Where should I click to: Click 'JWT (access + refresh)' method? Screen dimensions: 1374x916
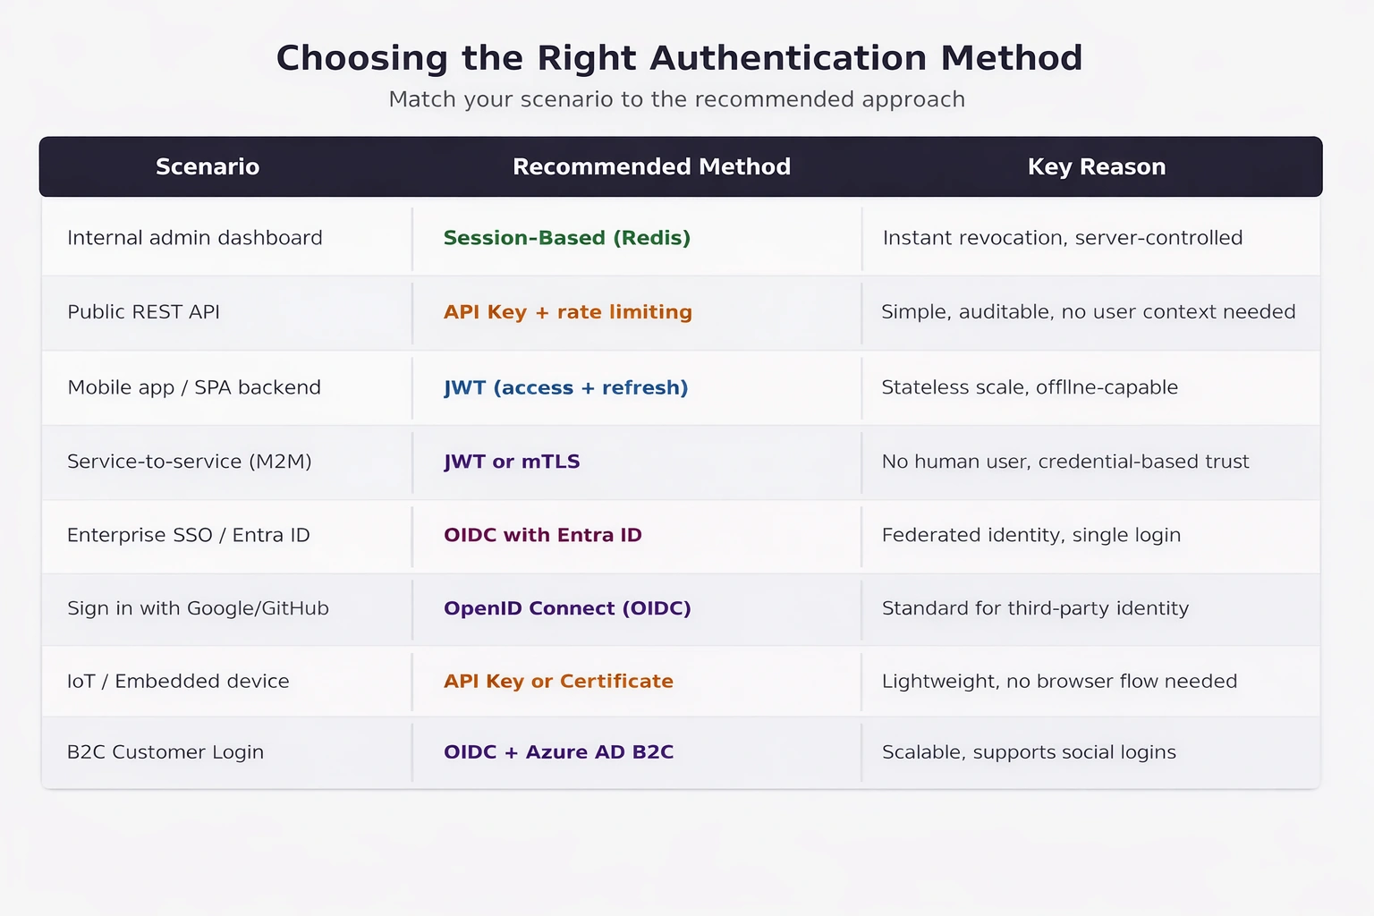[x=566, y=387]
